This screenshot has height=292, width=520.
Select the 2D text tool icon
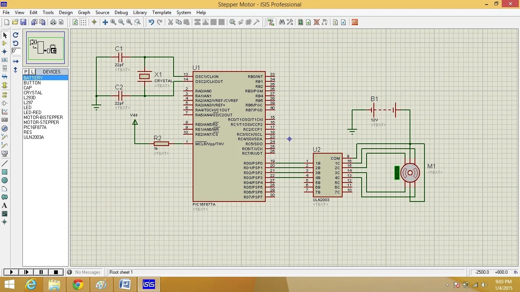pyautogui.click(x=5, y=205)
